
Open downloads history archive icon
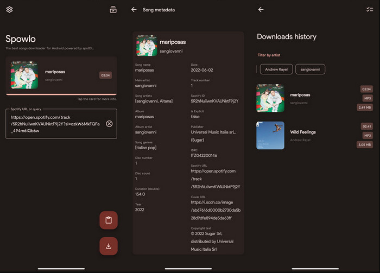[113, 9]
